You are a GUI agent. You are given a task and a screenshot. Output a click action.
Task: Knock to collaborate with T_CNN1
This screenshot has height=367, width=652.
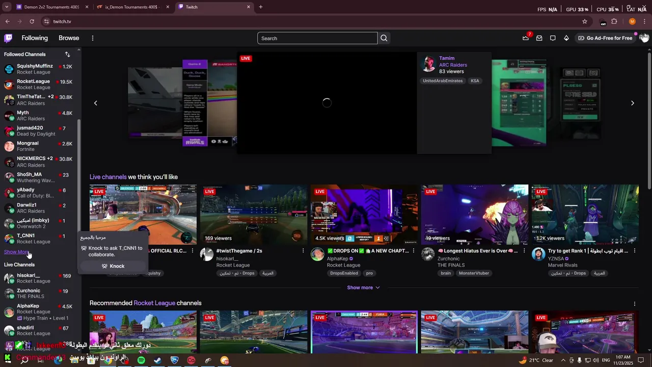click(113, 266)
